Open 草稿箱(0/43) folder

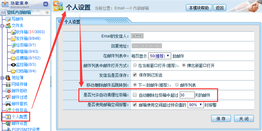click(27, 51)
